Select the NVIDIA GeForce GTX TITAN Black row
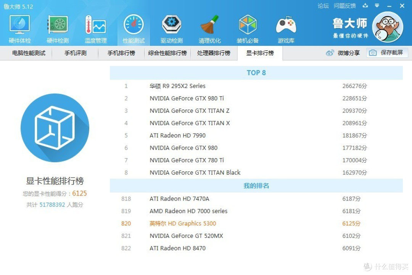Image resolution: width=412 pixels, height=275 pixels. [256, 173]
